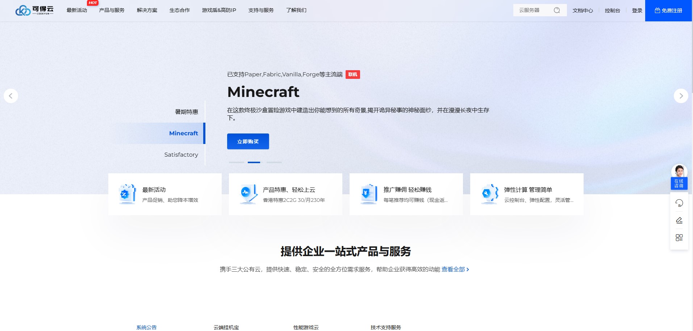
Task: Click 在线咨询 blue label
Action: click(679, 183)
